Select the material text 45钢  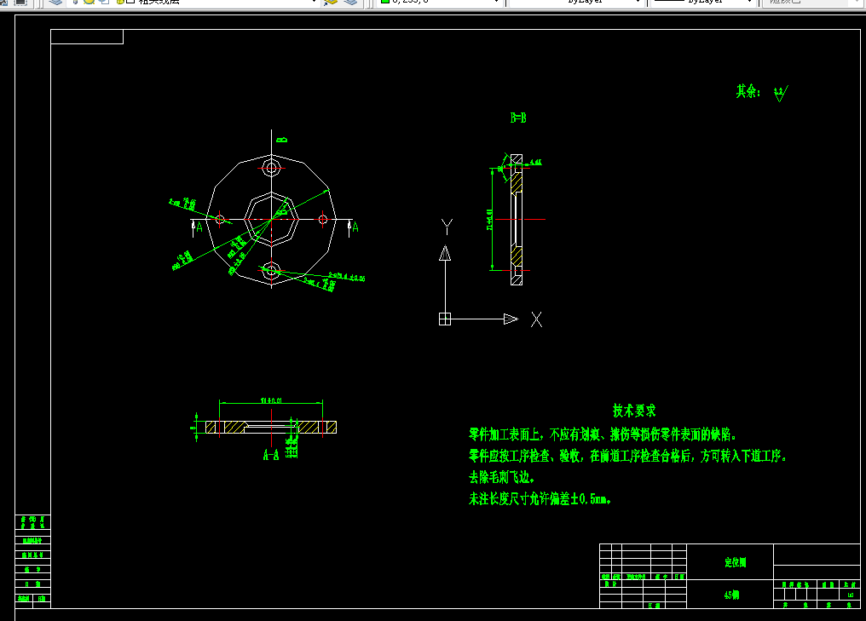[x=731, y=595]
